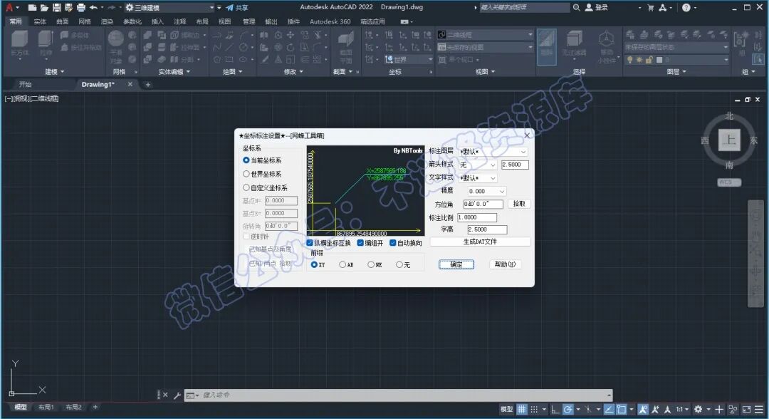Screen dimensions: 769x419
Task: Open the 注释 ribbon tab
Action: point(180,21)
